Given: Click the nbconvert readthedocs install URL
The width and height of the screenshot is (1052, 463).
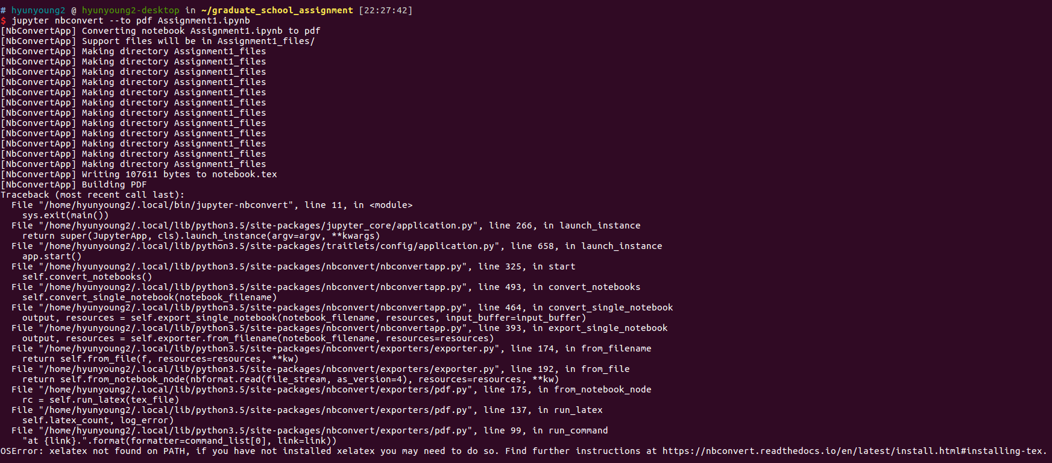Looking at the screenshot, I should pos(854,451).
